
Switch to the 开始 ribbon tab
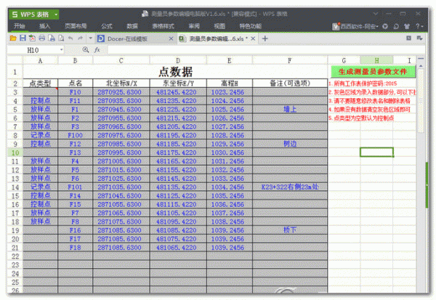point(19,26)
